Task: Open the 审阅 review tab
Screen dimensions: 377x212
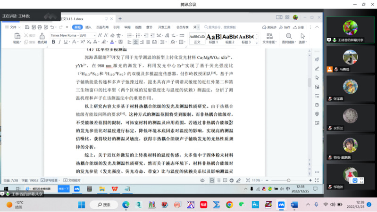Action: click(x=127, y=27)
